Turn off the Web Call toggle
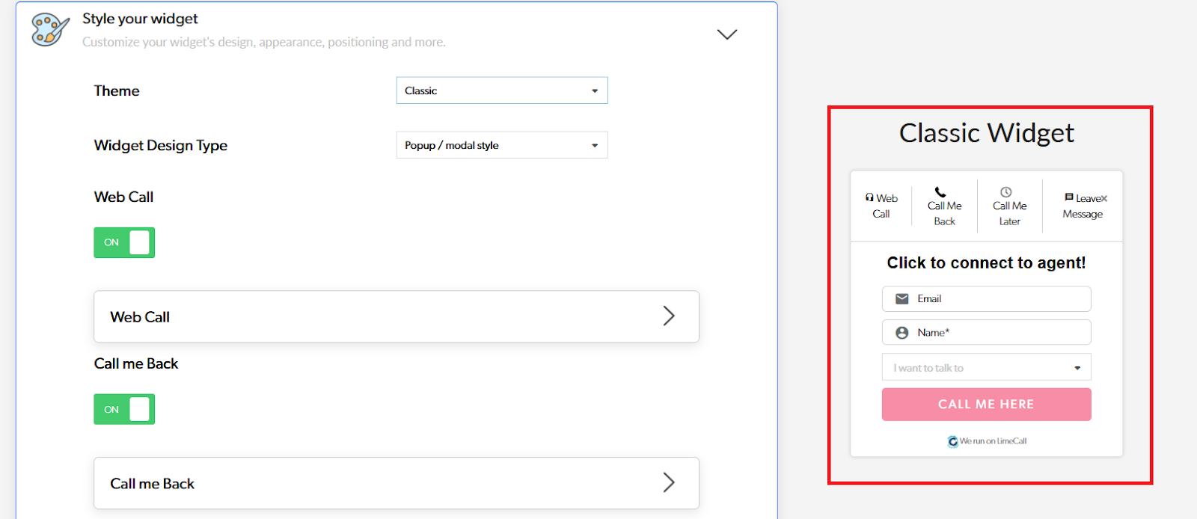The image size is (1197, 519). pyautogui.click(x=124, y=242)
